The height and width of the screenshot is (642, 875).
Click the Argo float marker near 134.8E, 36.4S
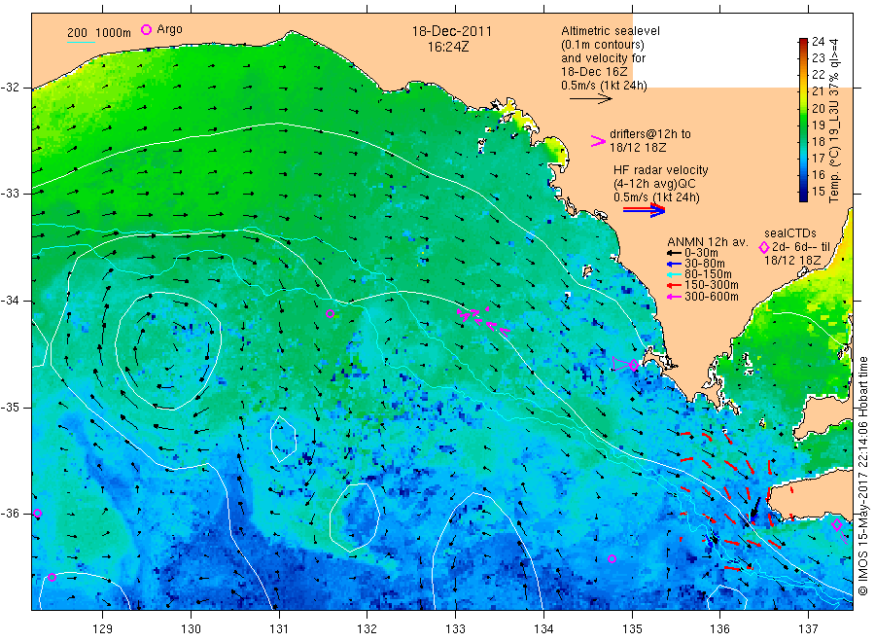[x=612, y=558]
